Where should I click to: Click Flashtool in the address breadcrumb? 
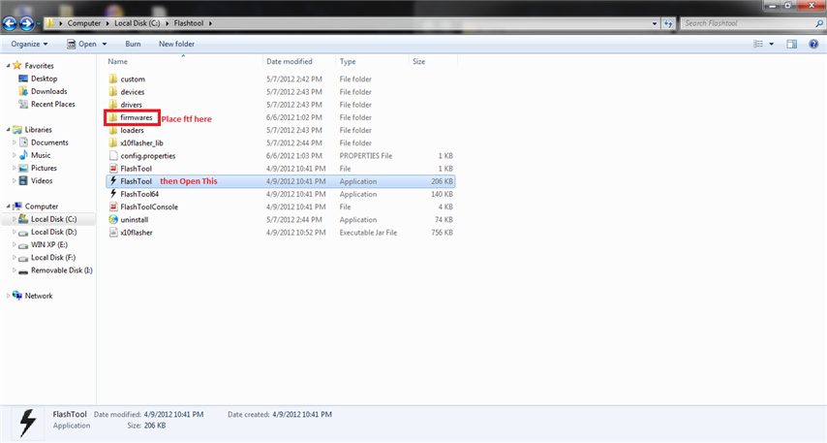pos(189,23)
